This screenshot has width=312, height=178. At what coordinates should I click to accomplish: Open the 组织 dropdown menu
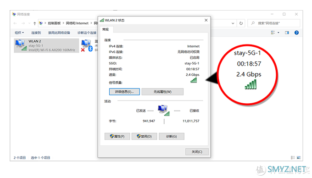(x=19, y=33)
